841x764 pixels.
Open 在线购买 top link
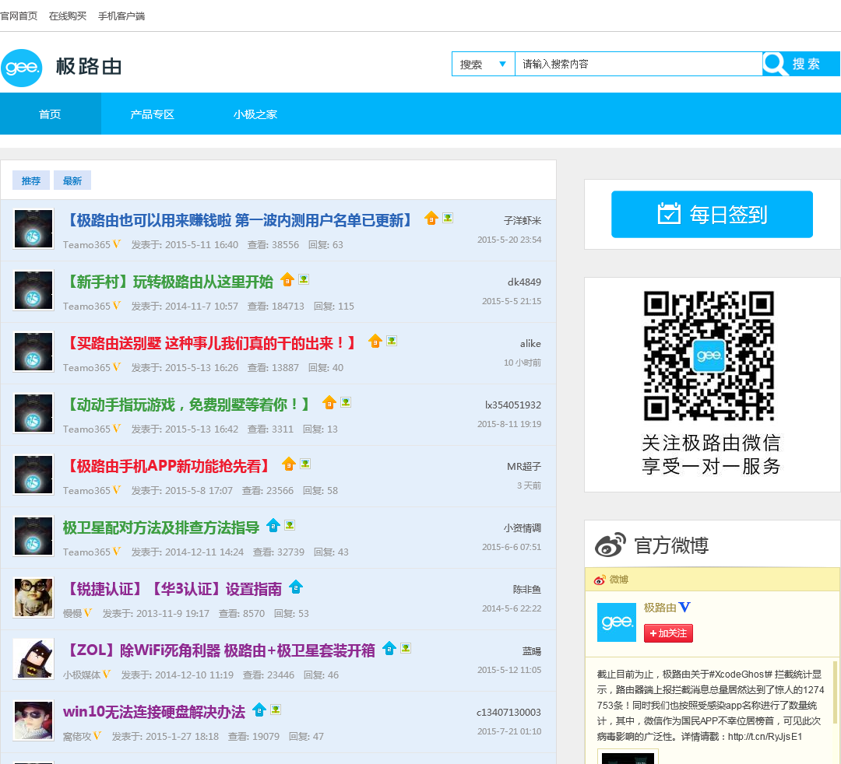coord(68,16)
